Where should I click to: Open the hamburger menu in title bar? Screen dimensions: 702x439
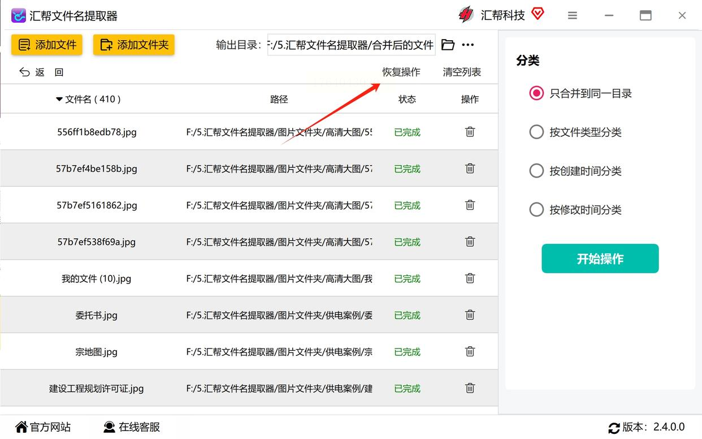click(573, 16)
